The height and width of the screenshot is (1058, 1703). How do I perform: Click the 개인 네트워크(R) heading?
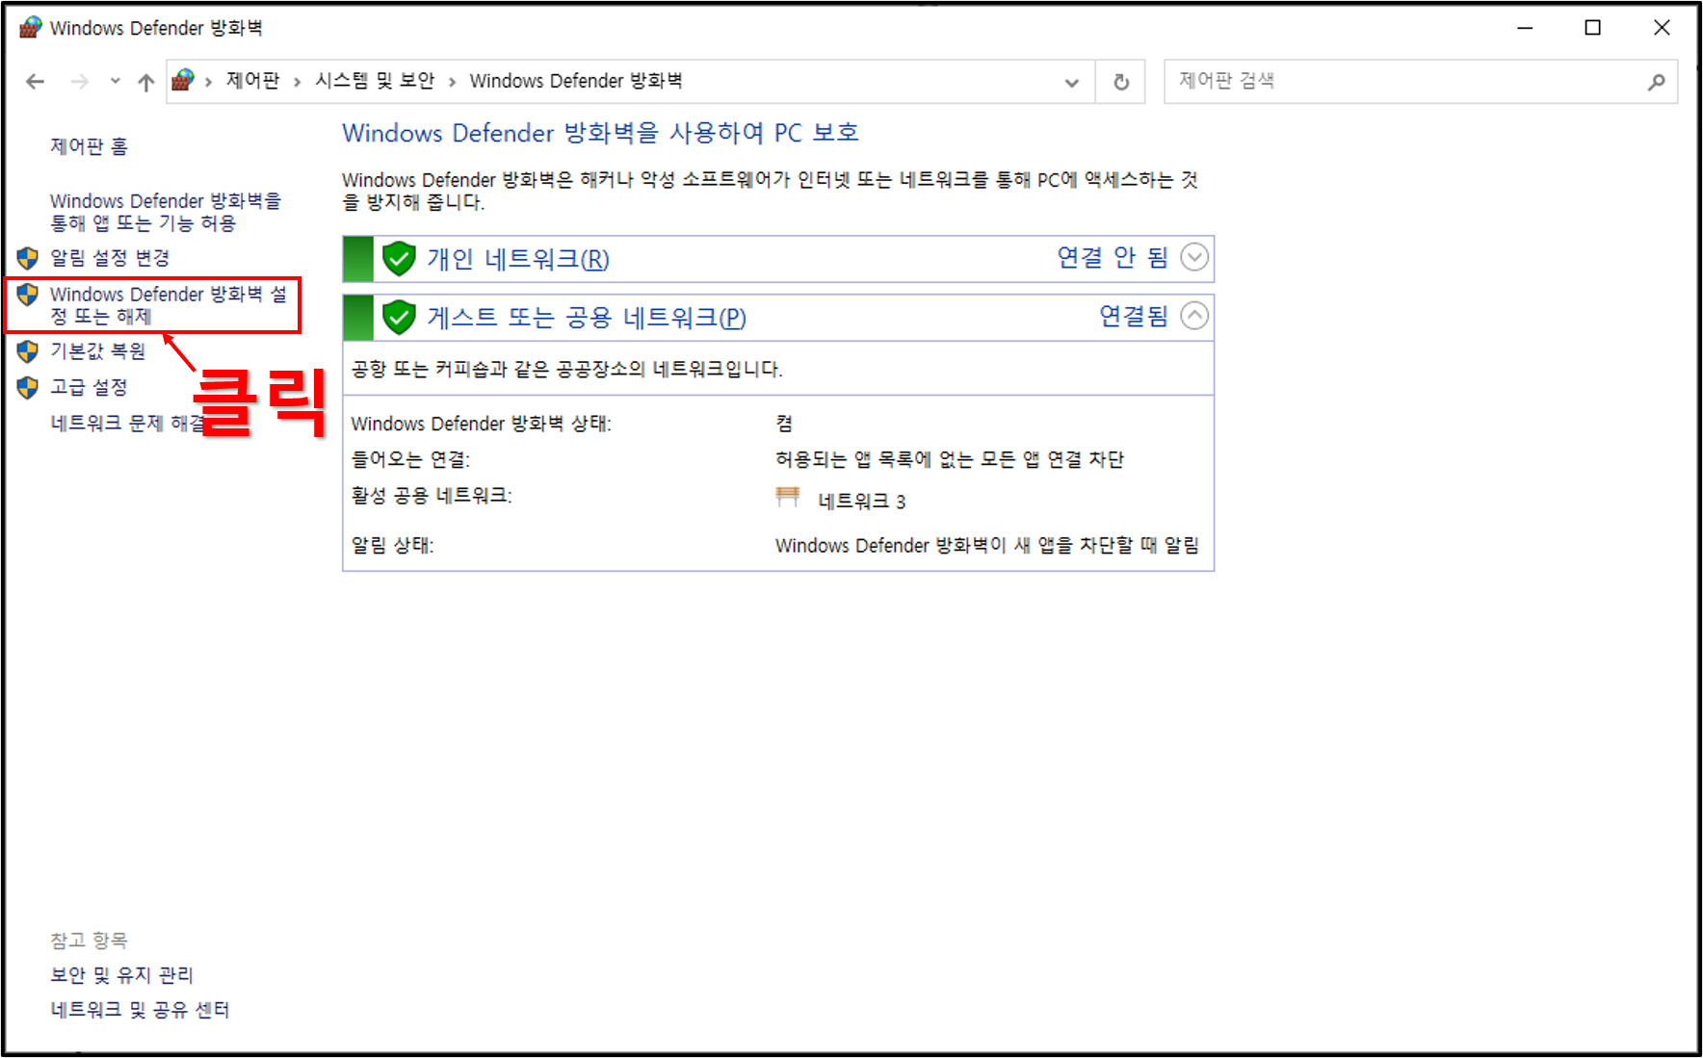click(518, 259)
